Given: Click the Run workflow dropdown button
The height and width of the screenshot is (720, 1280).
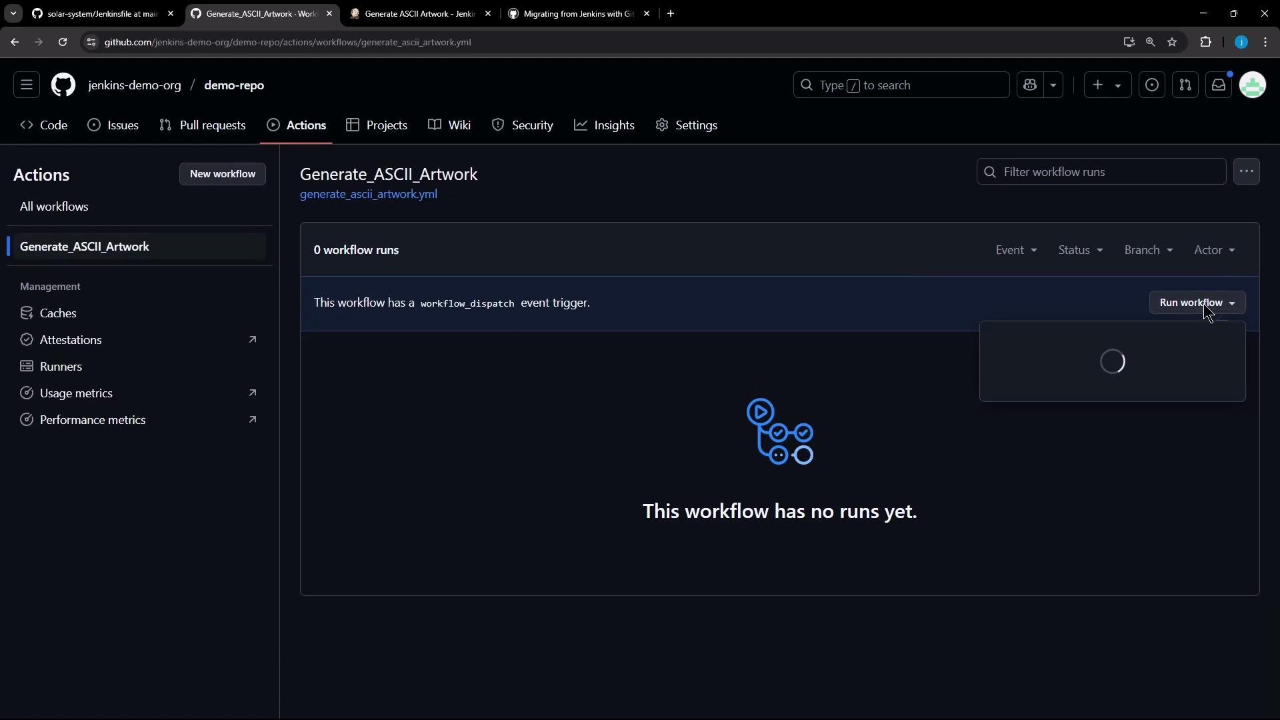Looking at the screenshot, I should coord(1197,303).
